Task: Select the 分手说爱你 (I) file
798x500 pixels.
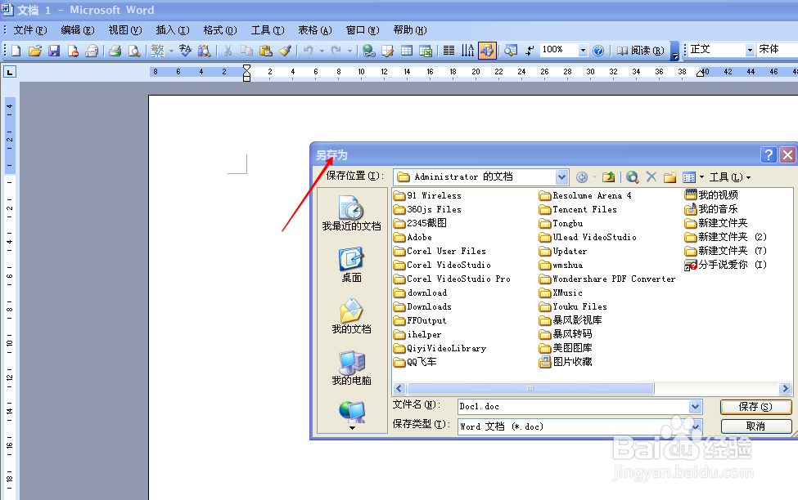Action: pyautogui.click(x=726, y=265)
